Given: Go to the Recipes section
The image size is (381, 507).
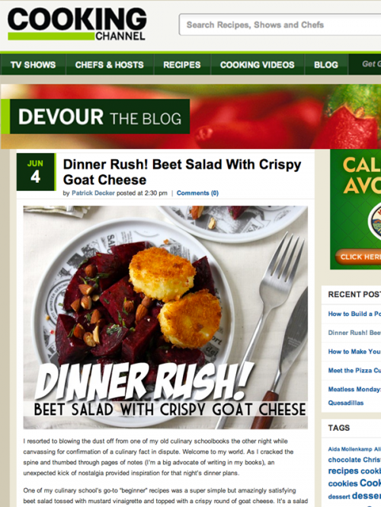Looking at the screenshot, I should (182, 65).
